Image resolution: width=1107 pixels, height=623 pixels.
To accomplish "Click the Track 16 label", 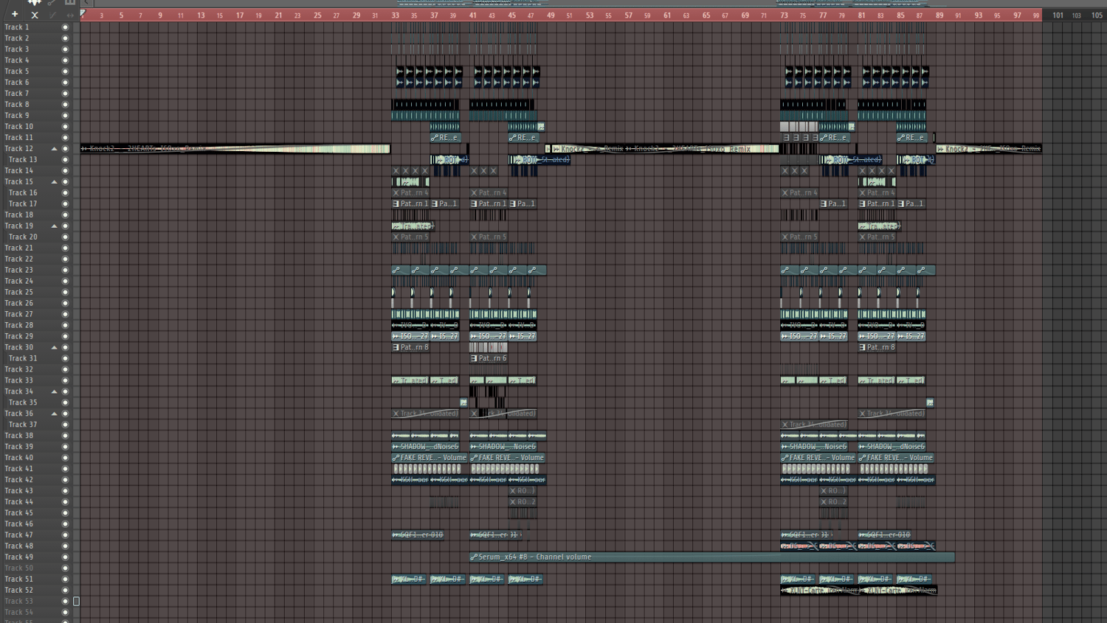I will pyautogui.click(x=23, y=193).
